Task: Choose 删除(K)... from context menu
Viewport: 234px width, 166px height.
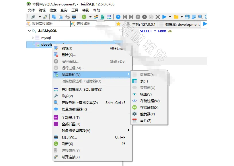Action: coord(92,55)
